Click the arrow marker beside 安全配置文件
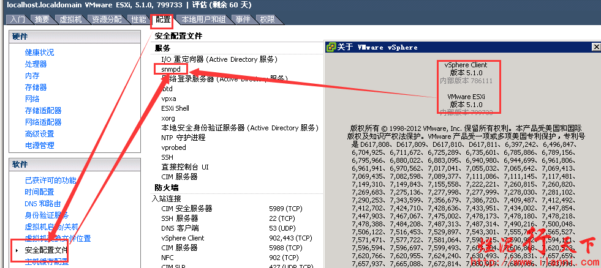The width and height of the screenshot is (601, 268). 17,250
